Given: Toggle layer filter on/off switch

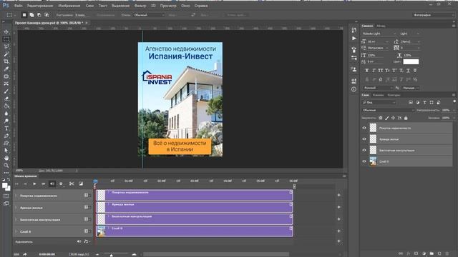Looking at the screenshot, I should [x=454, y=101].
